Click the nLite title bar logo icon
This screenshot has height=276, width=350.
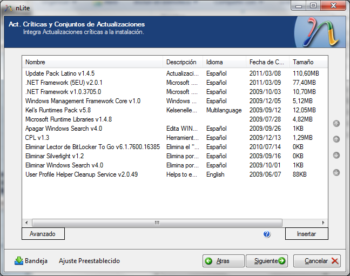coord(9,8)
